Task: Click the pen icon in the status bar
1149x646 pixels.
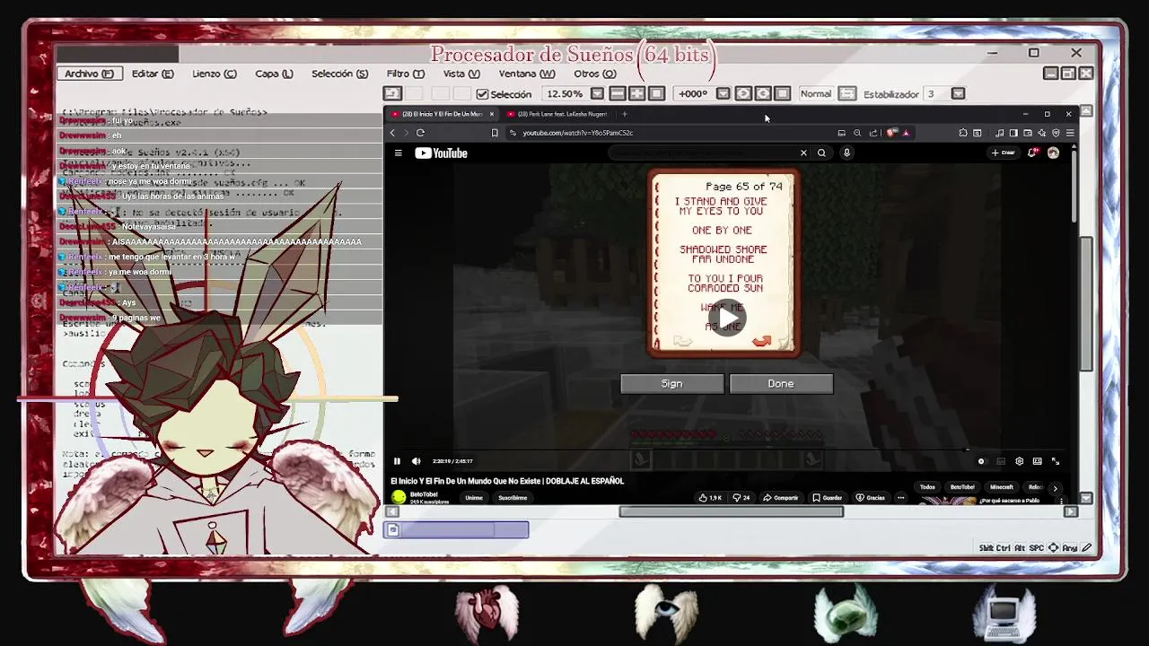Action: pos(1086,547)
